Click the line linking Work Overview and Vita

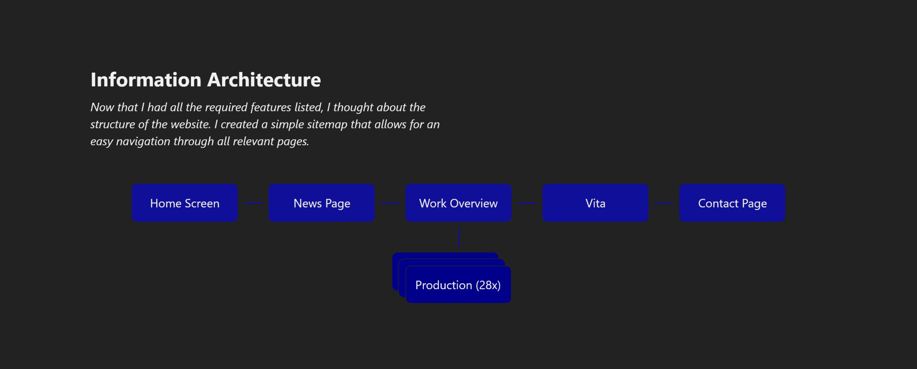(x=527, y=203)
